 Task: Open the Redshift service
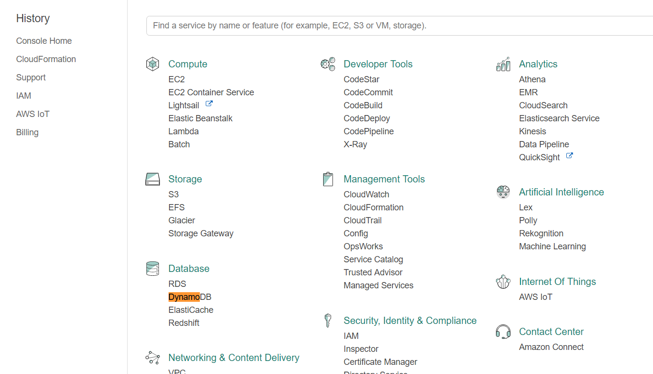point(184,323)
